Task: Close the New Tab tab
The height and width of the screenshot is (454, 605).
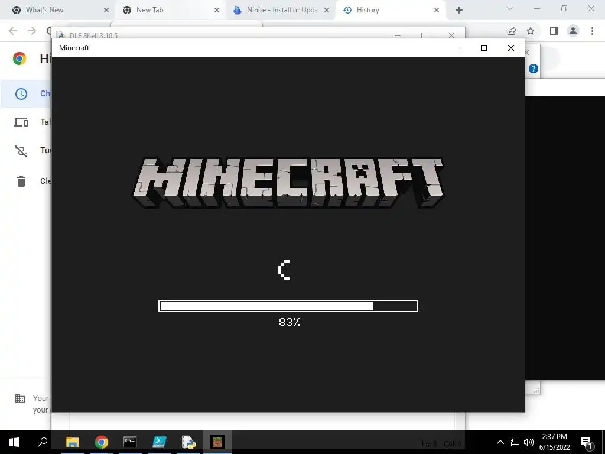Action: click(x=216, y=10)
